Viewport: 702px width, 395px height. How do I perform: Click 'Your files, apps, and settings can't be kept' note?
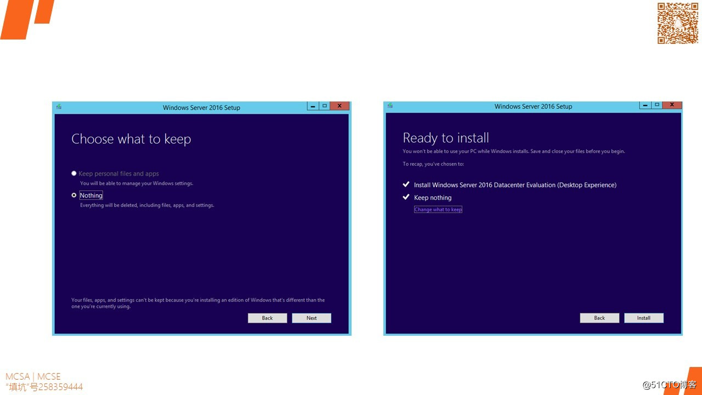click(x=198, y=303)
